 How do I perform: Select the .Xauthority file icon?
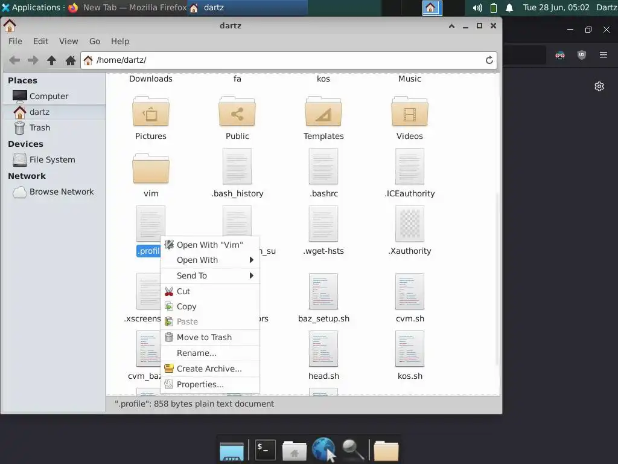coord(410,224)
